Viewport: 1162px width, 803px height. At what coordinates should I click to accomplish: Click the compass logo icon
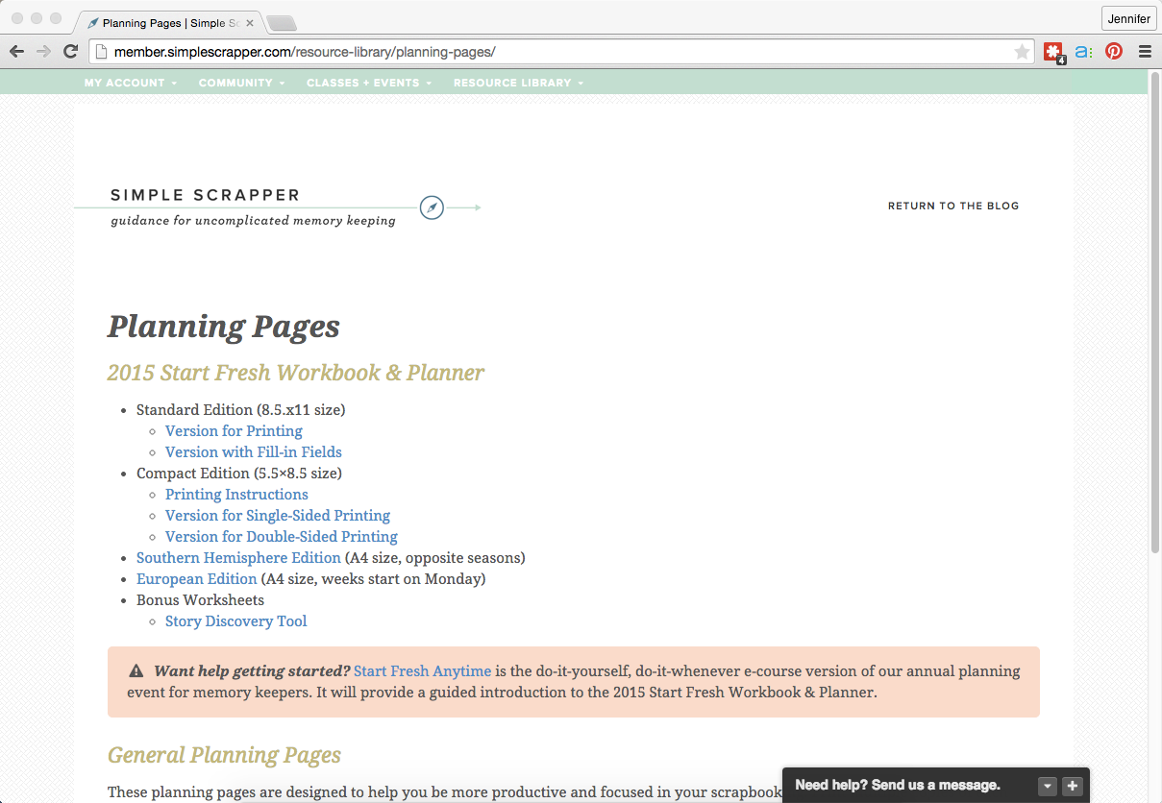432,207
